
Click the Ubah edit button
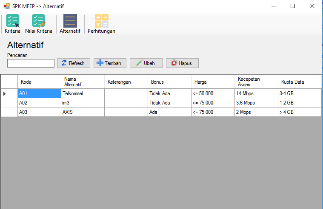pos(146,63)
